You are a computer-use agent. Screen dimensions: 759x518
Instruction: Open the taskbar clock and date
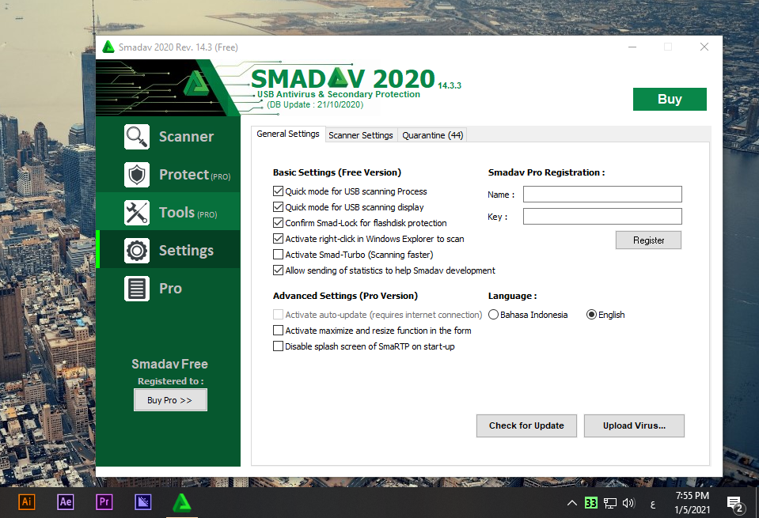tap(693, 503)
